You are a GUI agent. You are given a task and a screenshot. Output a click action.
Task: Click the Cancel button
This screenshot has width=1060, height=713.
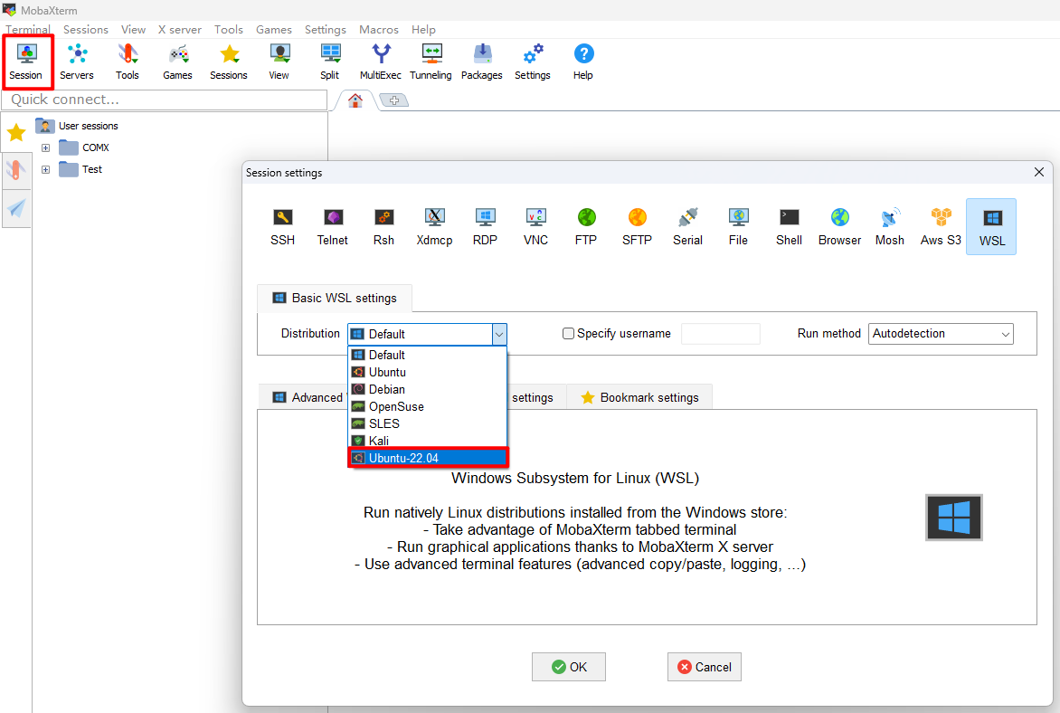pos(705,667)
